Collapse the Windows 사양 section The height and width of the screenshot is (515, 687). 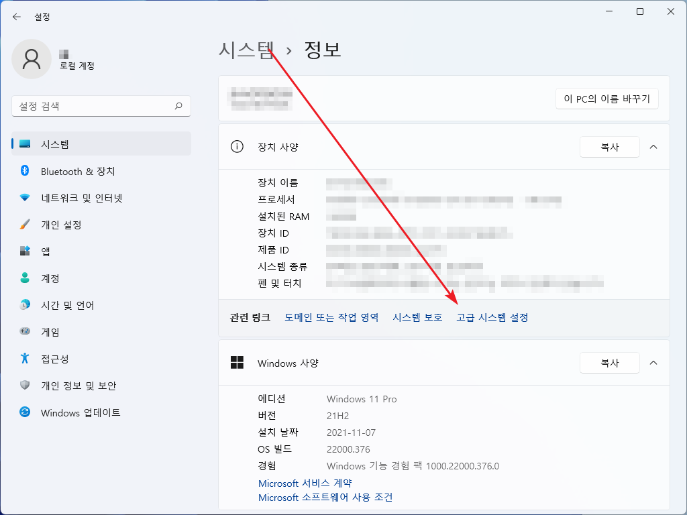[653, 363]
